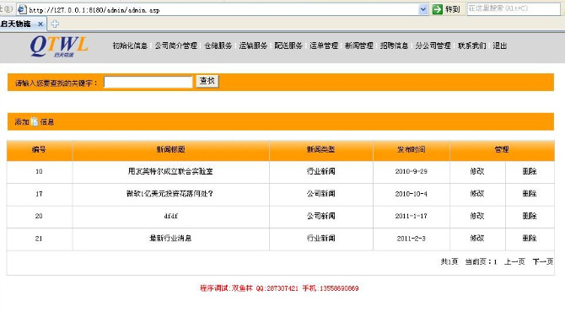Click the 管理 column header
This screenshot has height=317, width=565.
pyautogui.click(x=502, y=149)
